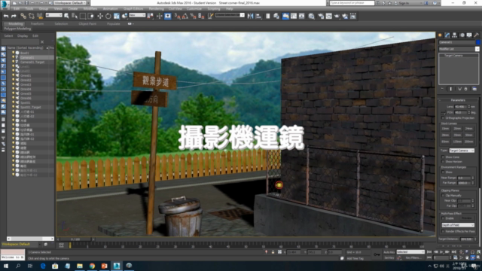Tick the Render Effects Per Pass checkbox
Image resolution: width=482 pixels, height=271 pixels.
tap(443, 231)
